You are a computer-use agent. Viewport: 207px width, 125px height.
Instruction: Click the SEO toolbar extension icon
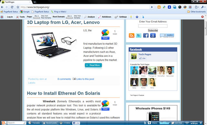point(190,7)
